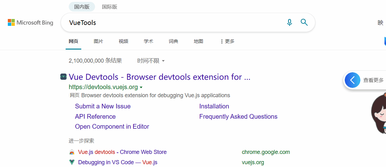Open the Vue Devtools result title
This screenshot has height=167, width=386.
coord(159,77)
